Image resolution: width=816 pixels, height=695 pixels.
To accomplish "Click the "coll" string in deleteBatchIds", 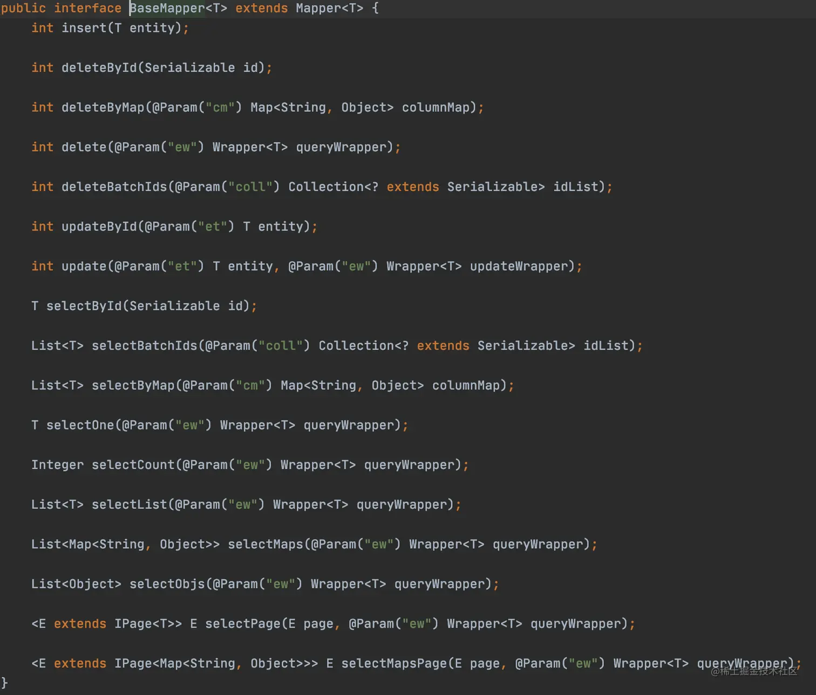I will [250, 187].
